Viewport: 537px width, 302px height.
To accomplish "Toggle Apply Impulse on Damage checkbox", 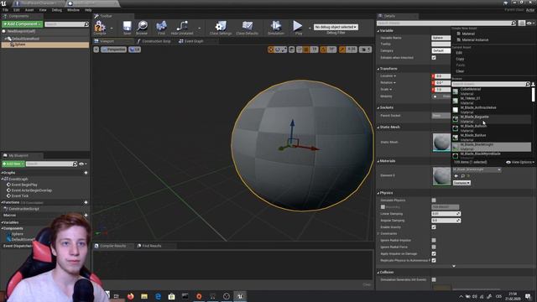I will [434, 253].
